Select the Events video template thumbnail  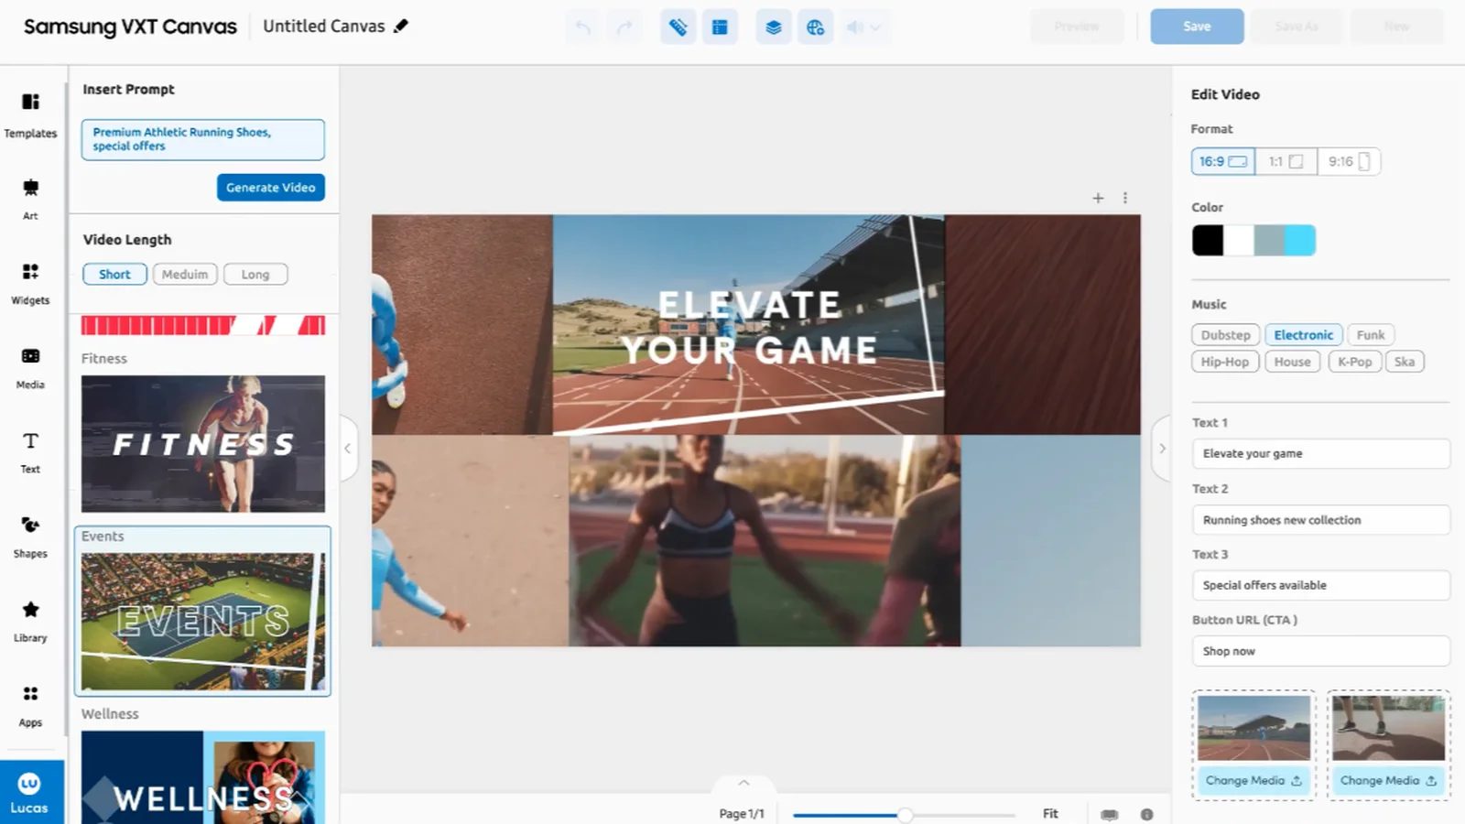coord(203,621)
